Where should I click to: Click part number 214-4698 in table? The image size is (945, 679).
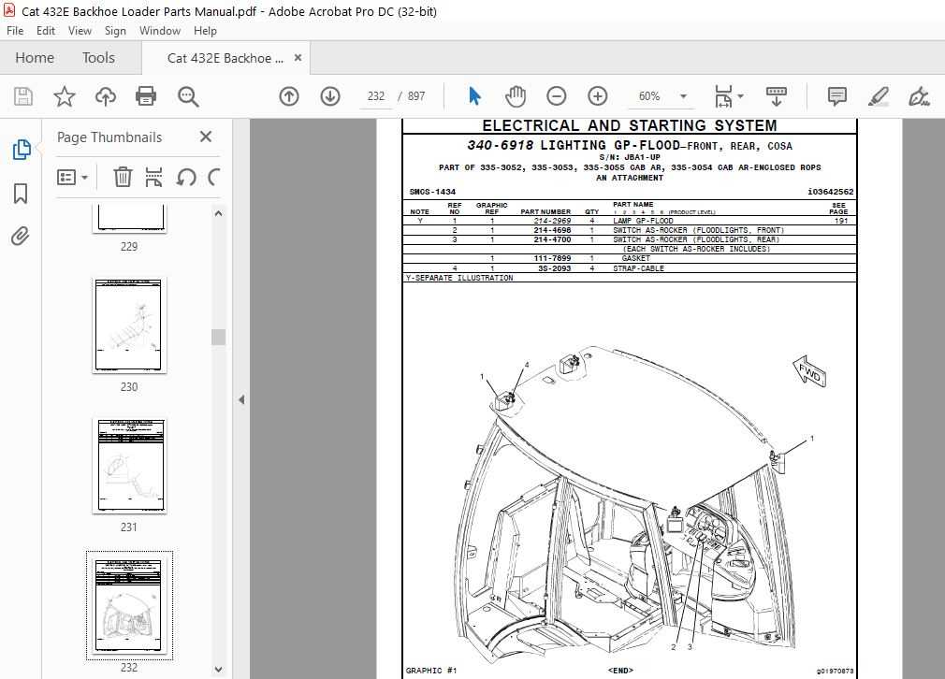point(552,230)
